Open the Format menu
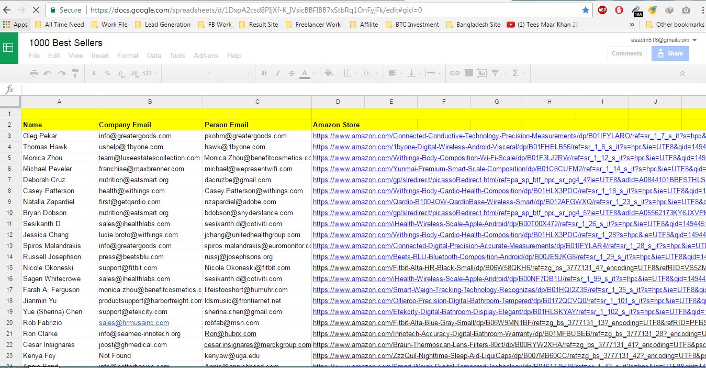 128,55
